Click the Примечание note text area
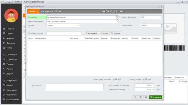Screen dimensions: 188x105 tap(74, 87)
